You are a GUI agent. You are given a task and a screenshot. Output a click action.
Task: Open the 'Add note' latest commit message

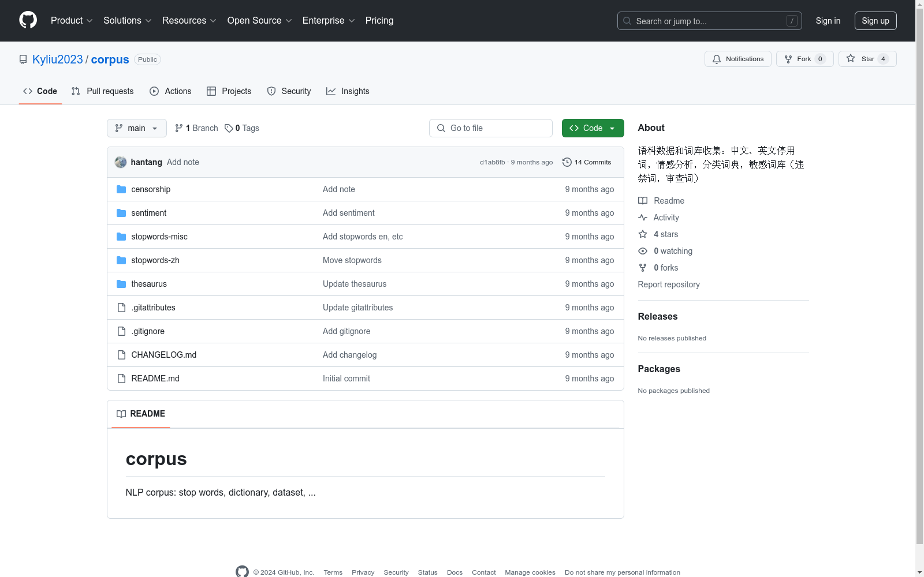coord(183,162)
